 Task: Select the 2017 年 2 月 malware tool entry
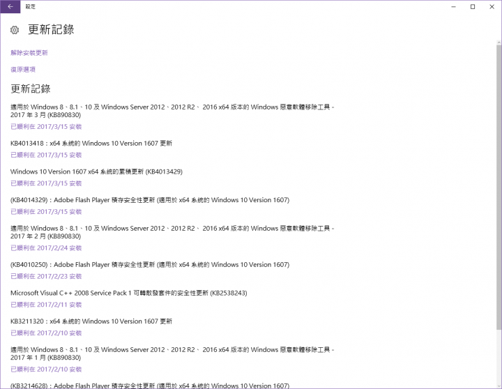172,232
